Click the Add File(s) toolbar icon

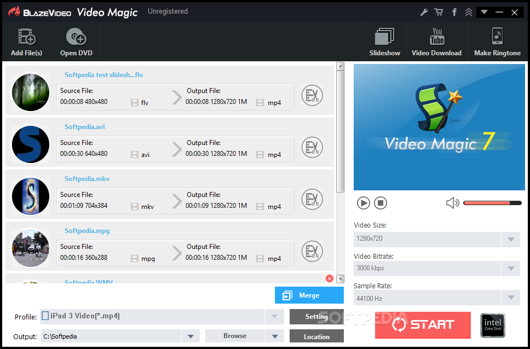27,37
